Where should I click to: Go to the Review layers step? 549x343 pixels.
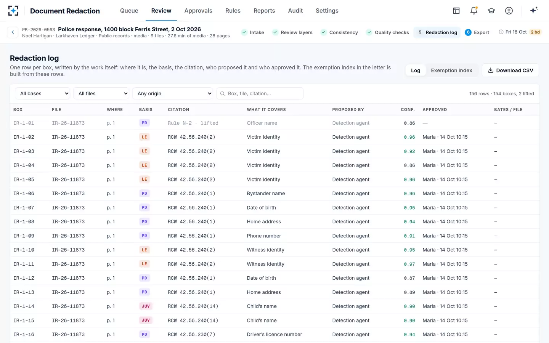pos(292,32)
